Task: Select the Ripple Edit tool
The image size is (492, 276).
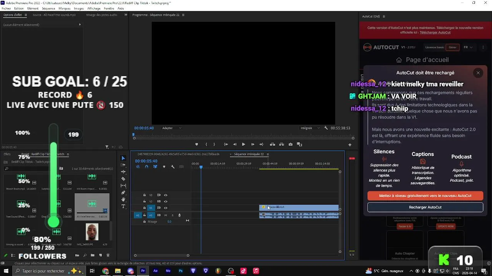Action: tap(123, 172)
